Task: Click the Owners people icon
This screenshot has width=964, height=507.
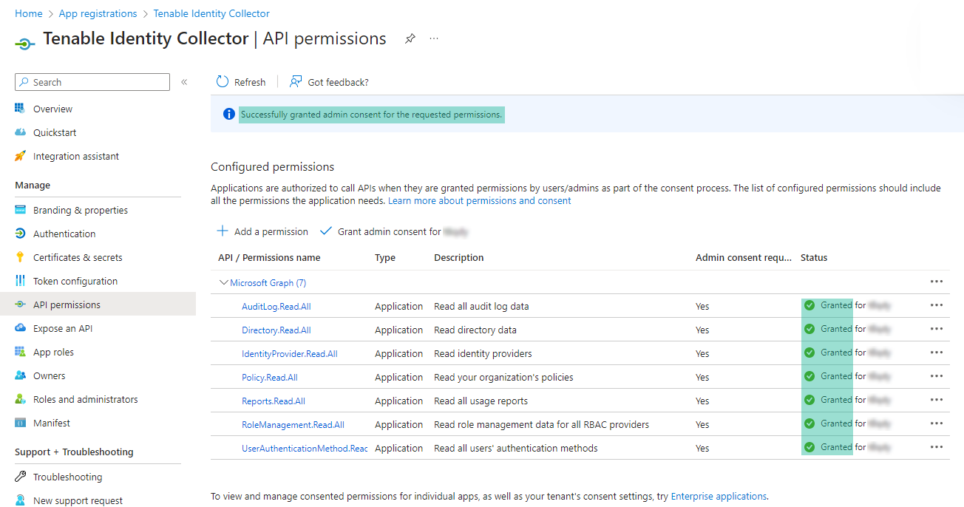Action: 20,375
